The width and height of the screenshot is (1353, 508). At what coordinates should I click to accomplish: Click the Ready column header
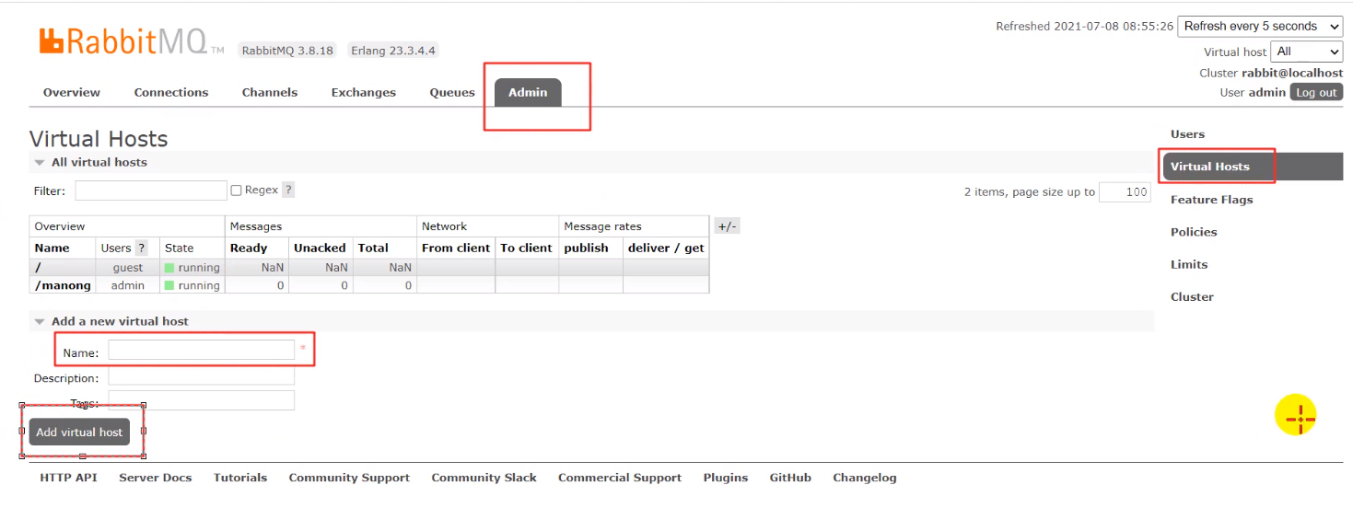(x=249, y=248)
